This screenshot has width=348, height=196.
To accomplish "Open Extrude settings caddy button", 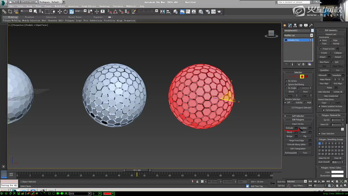I will point(296,128).
